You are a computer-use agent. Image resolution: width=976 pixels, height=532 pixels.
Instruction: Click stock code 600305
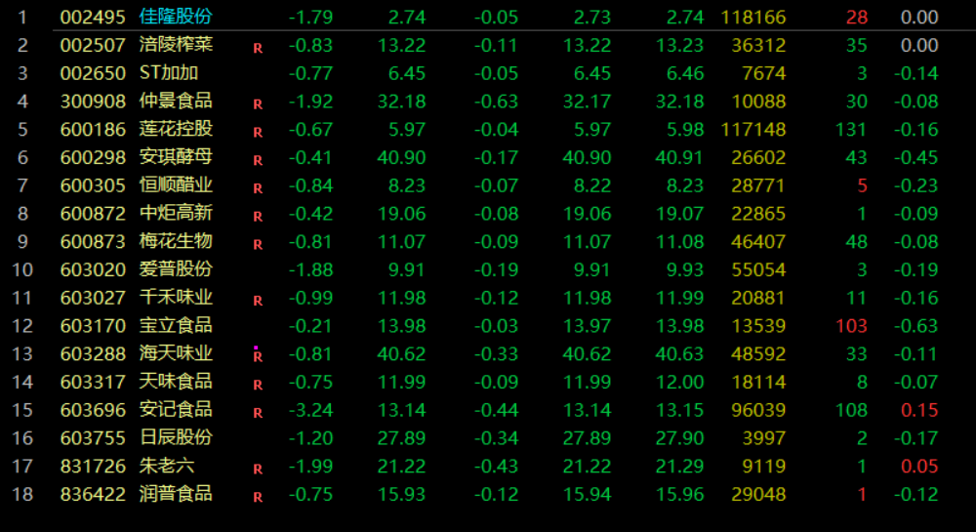(93, 185)
